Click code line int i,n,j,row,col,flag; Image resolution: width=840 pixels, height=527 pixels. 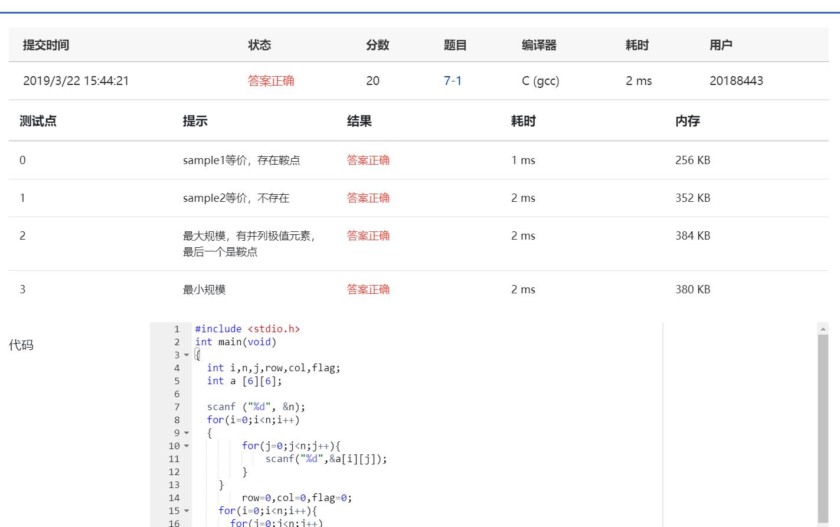[274, 368]
